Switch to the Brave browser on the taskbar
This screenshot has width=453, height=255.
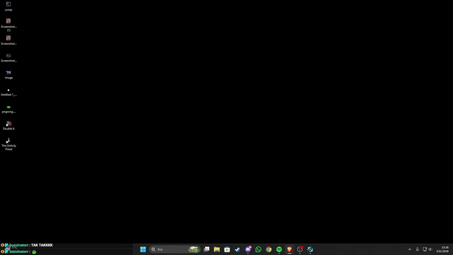tap(289, 249)
